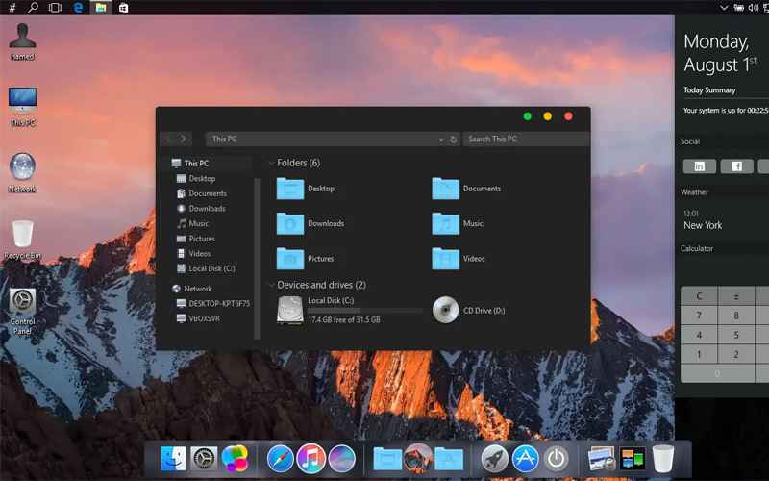The image size is (769, 481).
Task: Collapse the Folders (6) group
Action: coord(271,164)
